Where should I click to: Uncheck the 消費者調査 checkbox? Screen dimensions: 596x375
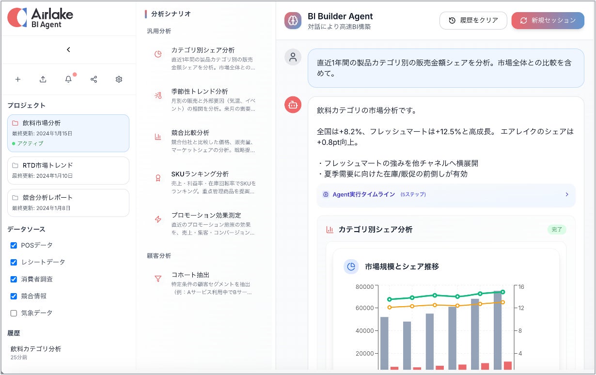[x=14, y=279]
